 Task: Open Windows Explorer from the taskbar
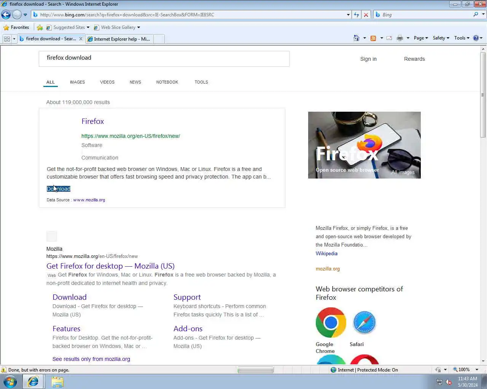(57, 381)
